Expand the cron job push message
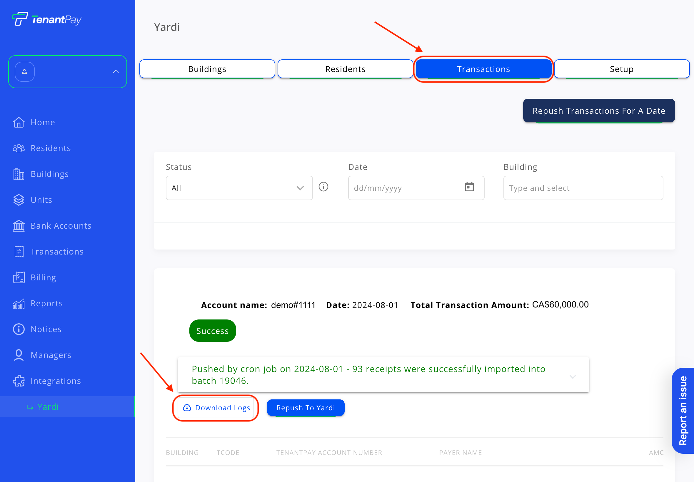 tap(573, 376)
